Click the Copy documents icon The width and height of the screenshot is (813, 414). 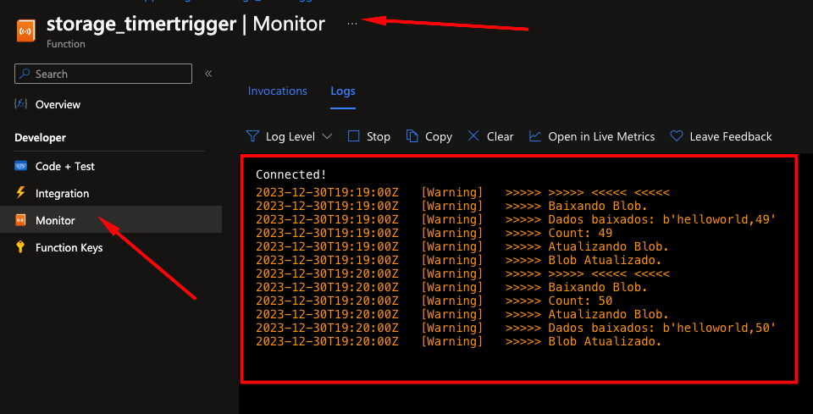pyautogui.click(x=412, y=136)
